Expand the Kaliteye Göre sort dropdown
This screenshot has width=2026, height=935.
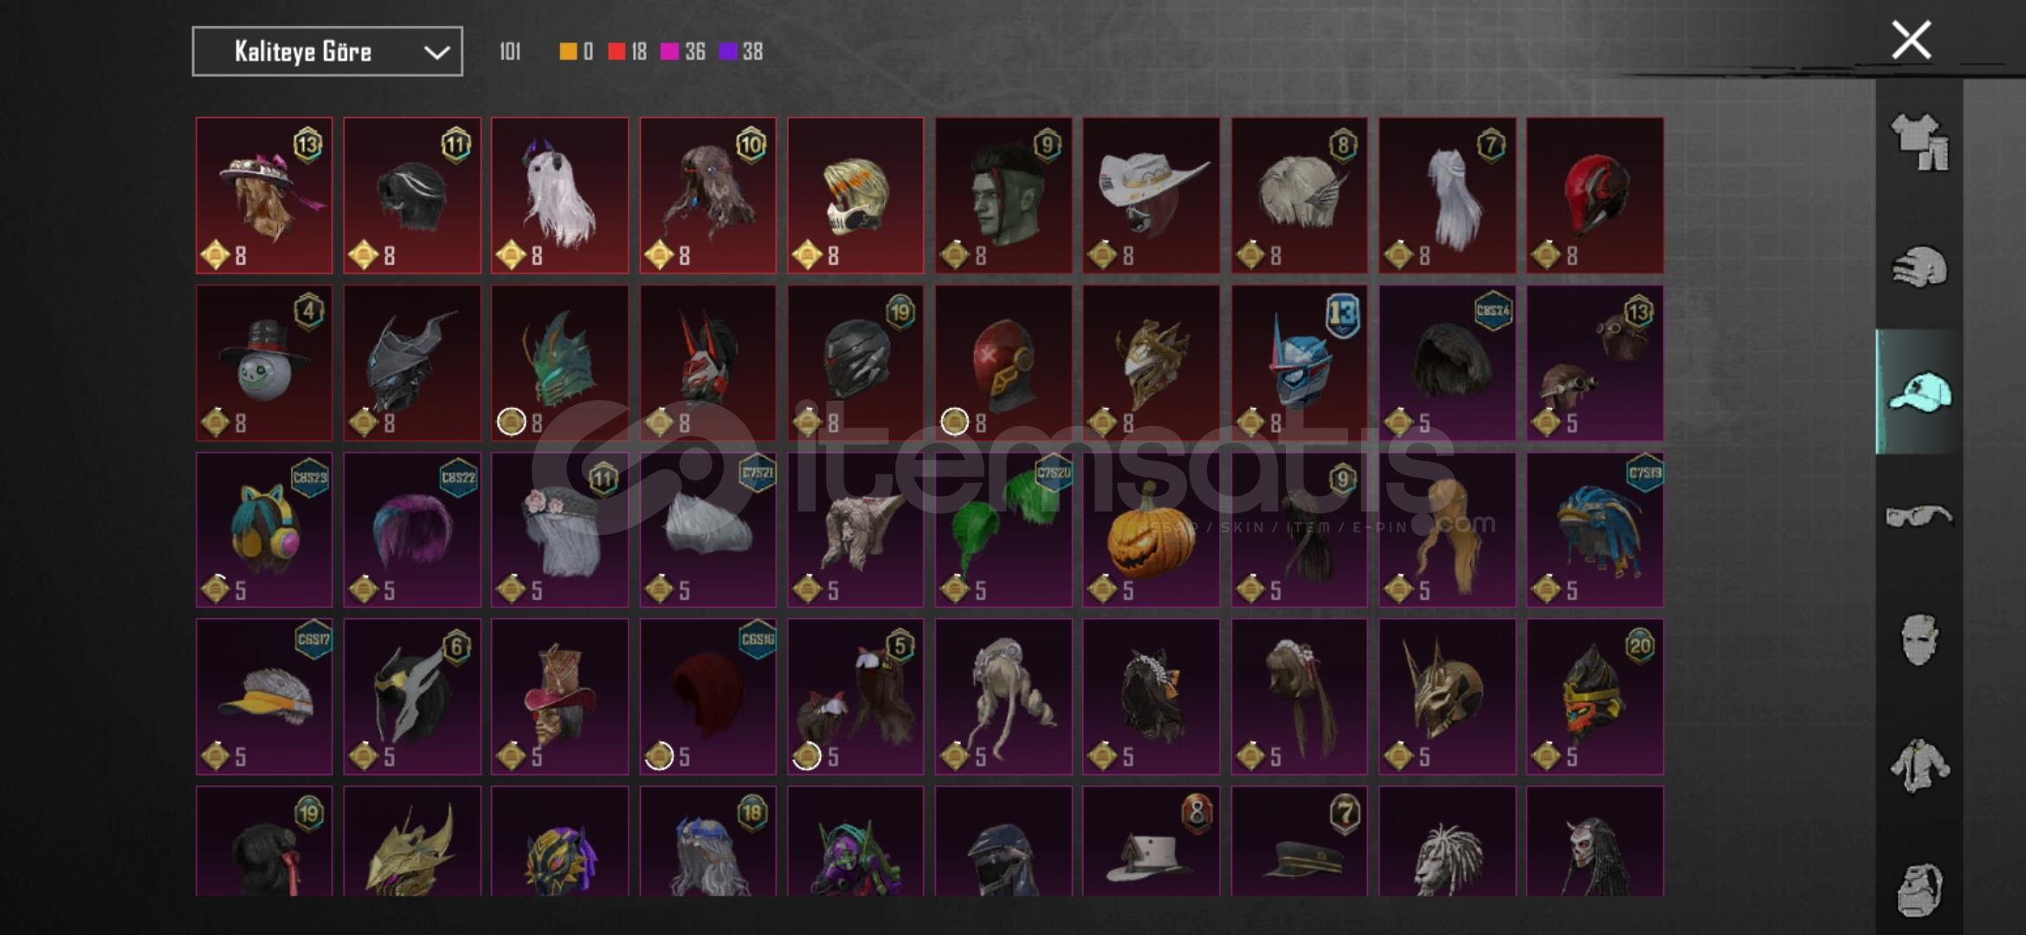(327, 52)
